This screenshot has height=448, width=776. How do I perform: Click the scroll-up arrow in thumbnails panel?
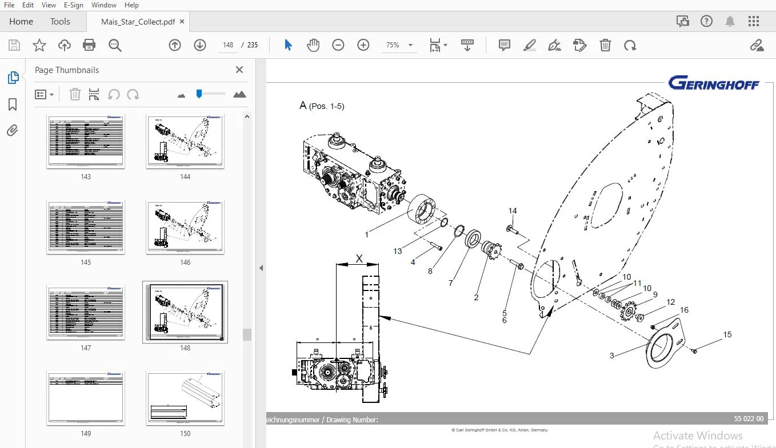coord(247,116)
